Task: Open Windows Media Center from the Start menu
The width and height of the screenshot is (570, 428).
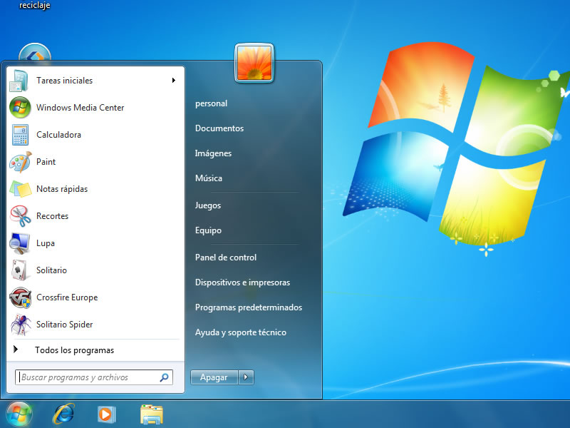Action: click(95, 108)
